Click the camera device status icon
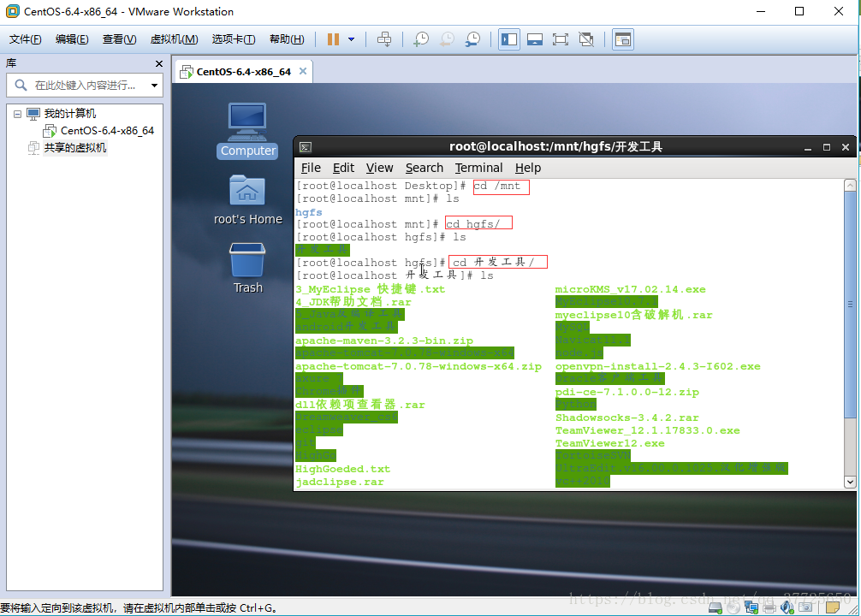Screen dimensions: 861x616 pos(805,607)
